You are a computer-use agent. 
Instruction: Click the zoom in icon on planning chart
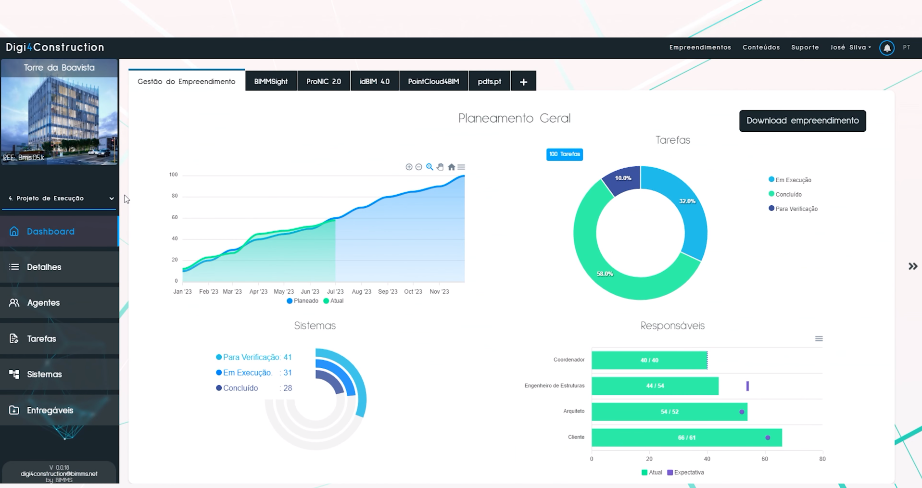click(409, 167)
